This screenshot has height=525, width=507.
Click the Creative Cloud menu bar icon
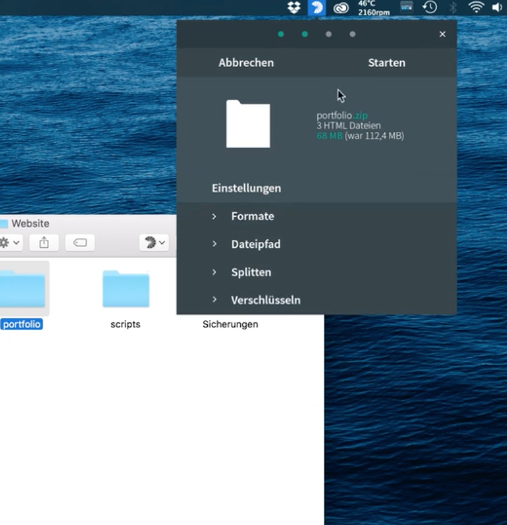(x=340, y=8)
